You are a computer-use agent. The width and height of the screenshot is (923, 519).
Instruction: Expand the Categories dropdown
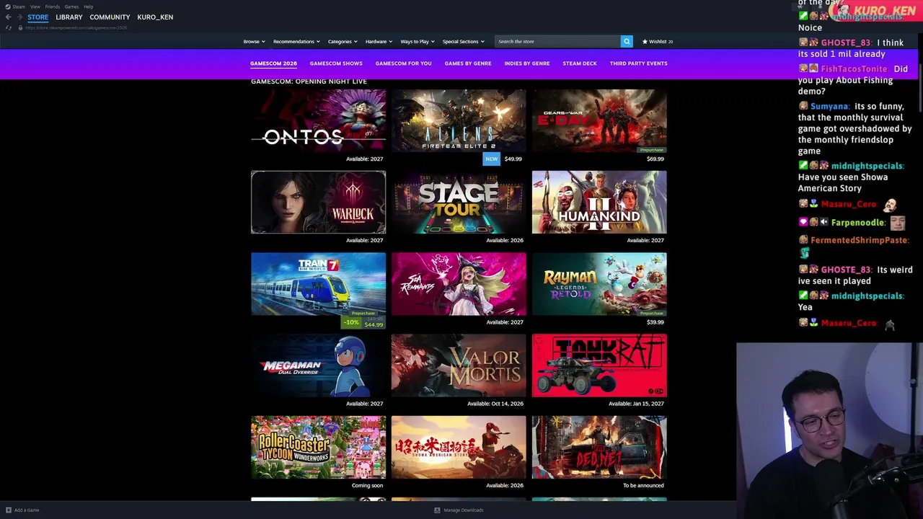click(343, 41)
